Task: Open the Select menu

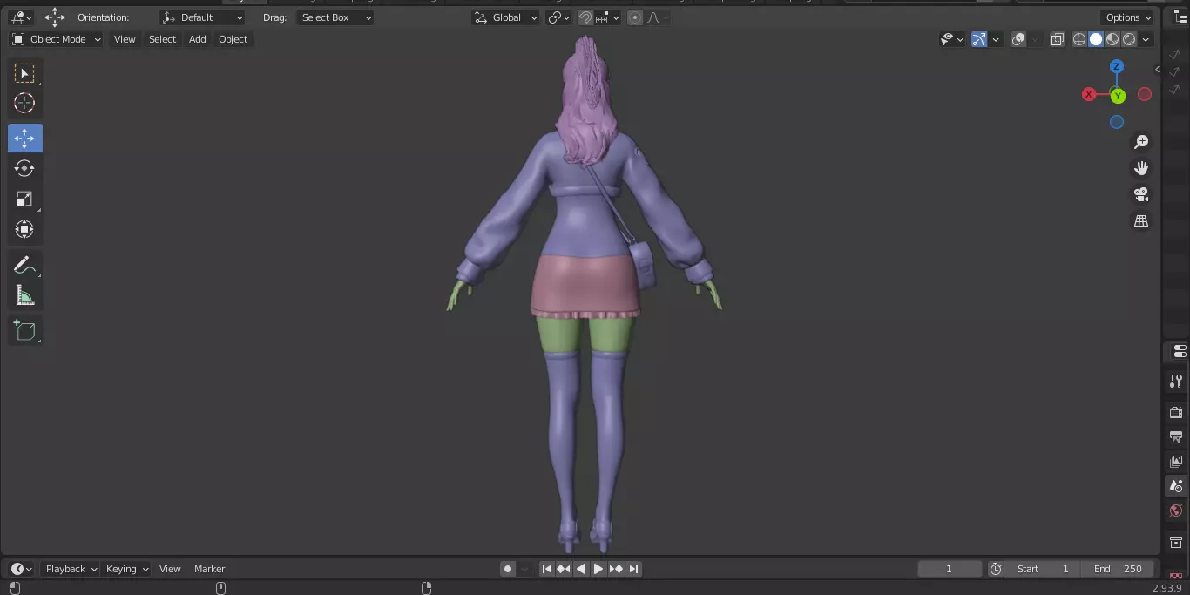Action: [x=162, y=39]
